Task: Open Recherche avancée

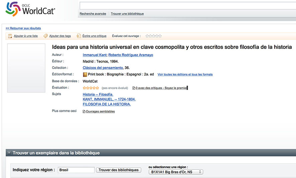Action: tap(93, 14)
